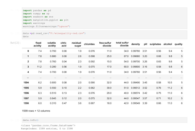The image size is (195, 131).
Task: Click row index 3
Action: (28, 67)
